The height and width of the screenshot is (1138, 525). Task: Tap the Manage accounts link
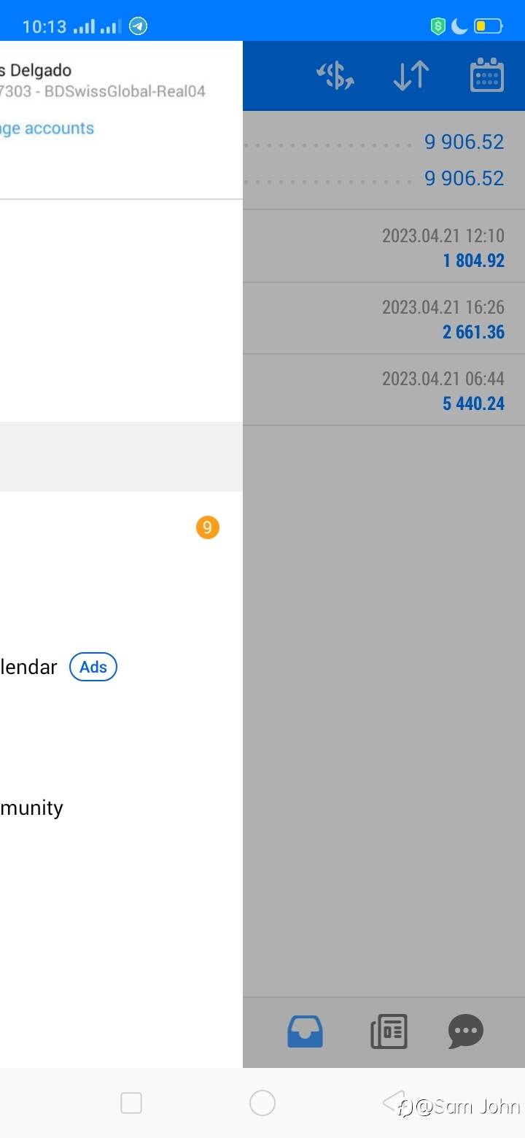pos(45,128)
